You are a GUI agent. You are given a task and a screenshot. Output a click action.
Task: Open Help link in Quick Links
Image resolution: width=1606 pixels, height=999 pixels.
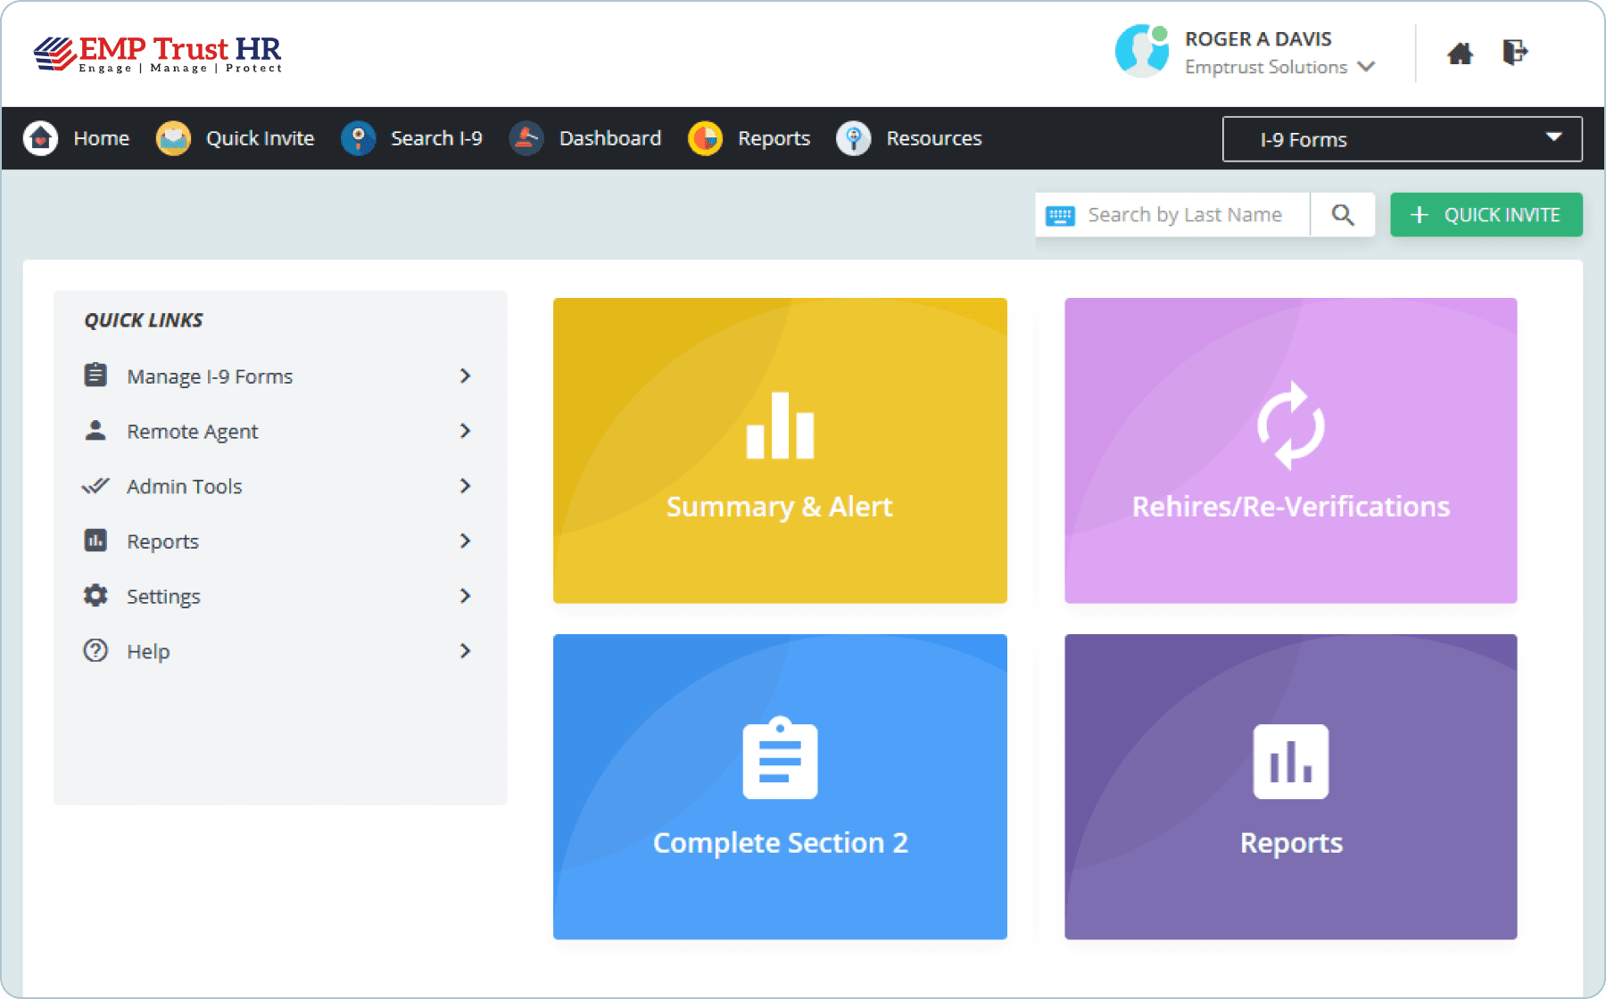[x=148, y=651]
